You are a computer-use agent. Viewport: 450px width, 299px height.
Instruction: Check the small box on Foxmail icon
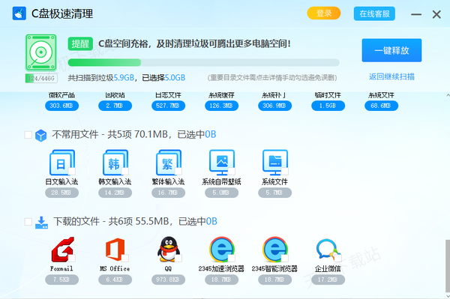coord(72,258)
